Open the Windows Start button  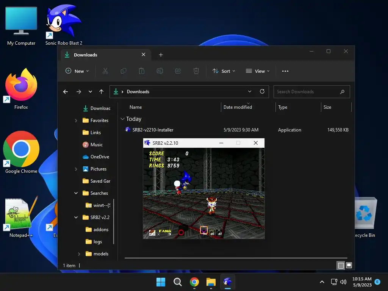point(161,282)
